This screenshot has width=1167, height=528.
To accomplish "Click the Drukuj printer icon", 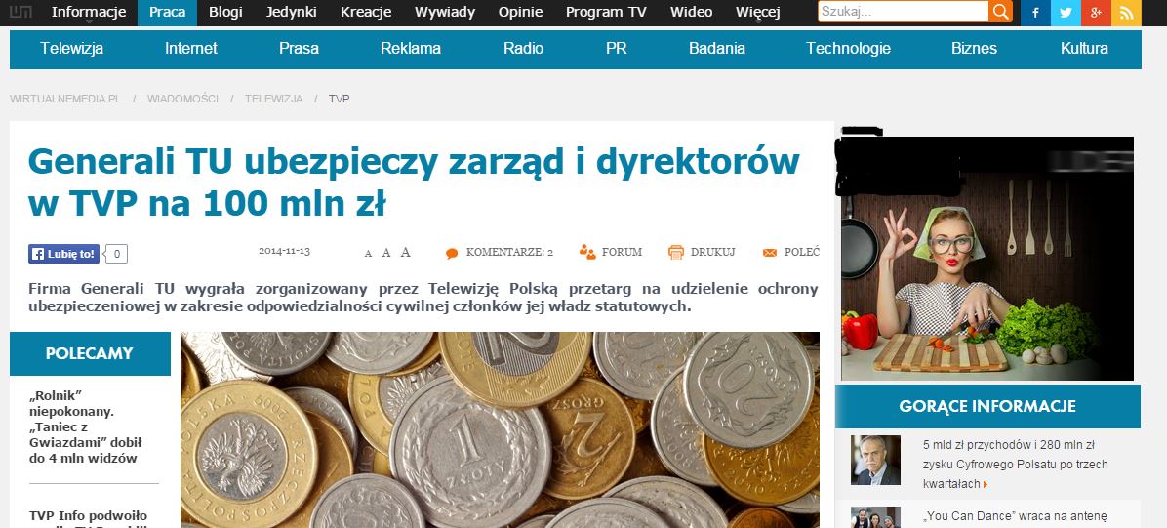I will tap(676, 253).
